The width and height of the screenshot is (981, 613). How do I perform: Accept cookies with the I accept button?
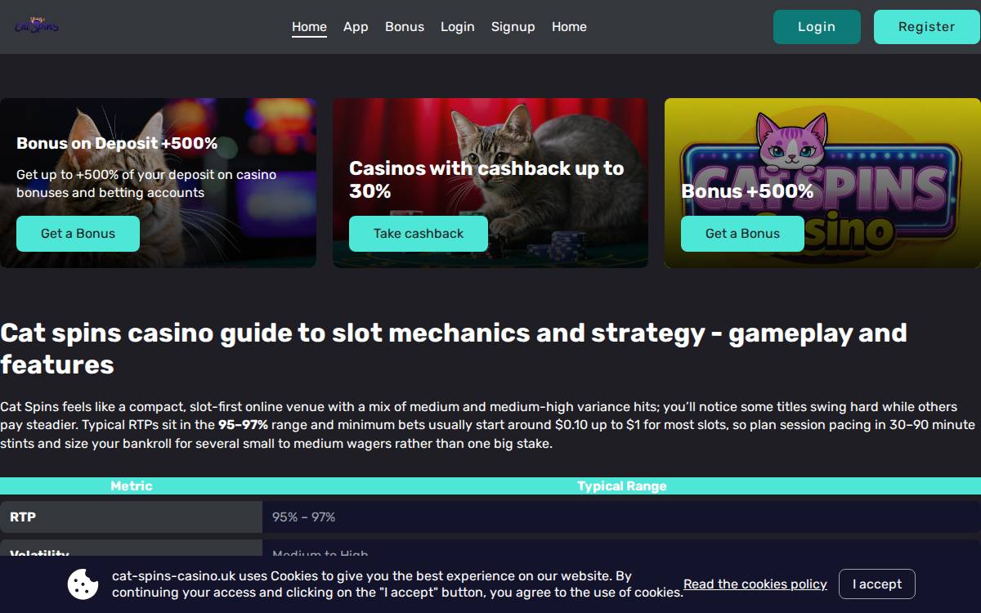coord(877,584)
